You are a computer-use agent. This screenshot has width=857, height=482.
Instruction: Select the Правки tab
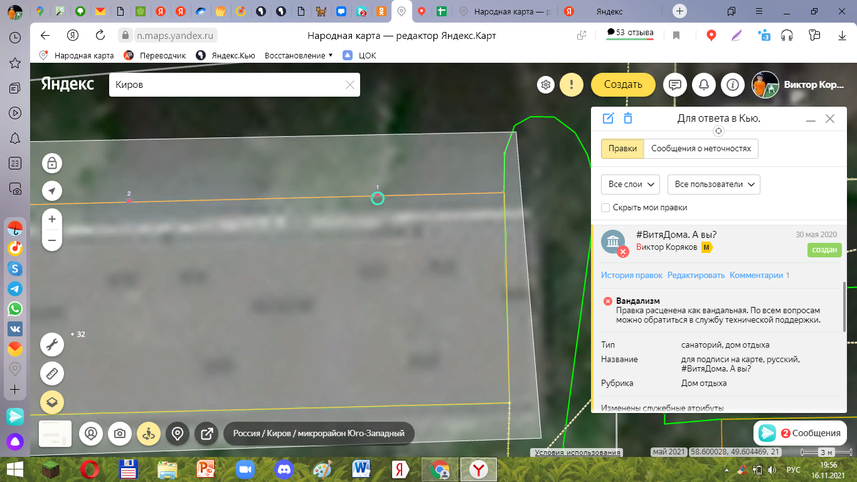[x=622, y=149]
